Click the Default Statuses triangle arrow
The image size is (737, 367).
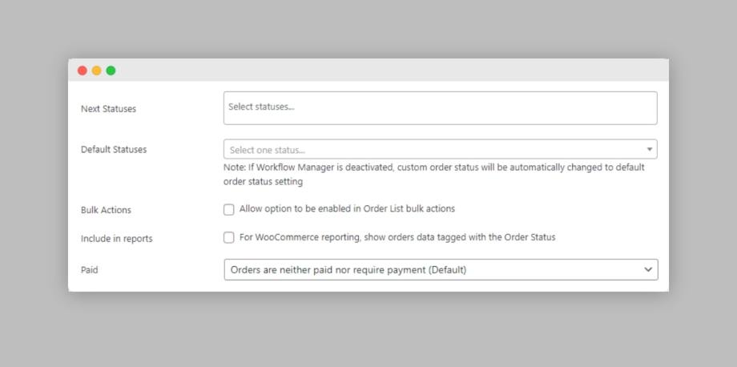coord(649,149)
